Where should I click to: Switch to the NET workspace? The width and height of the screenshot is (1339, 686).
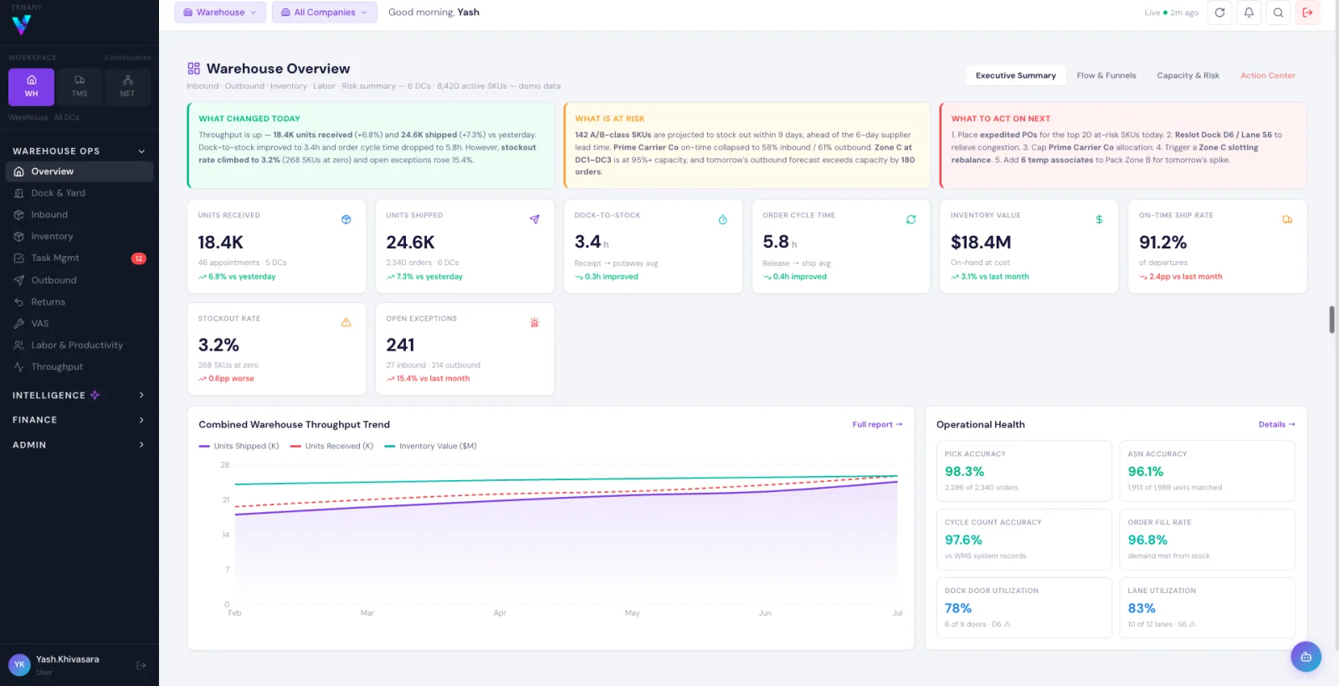(127, 86)
